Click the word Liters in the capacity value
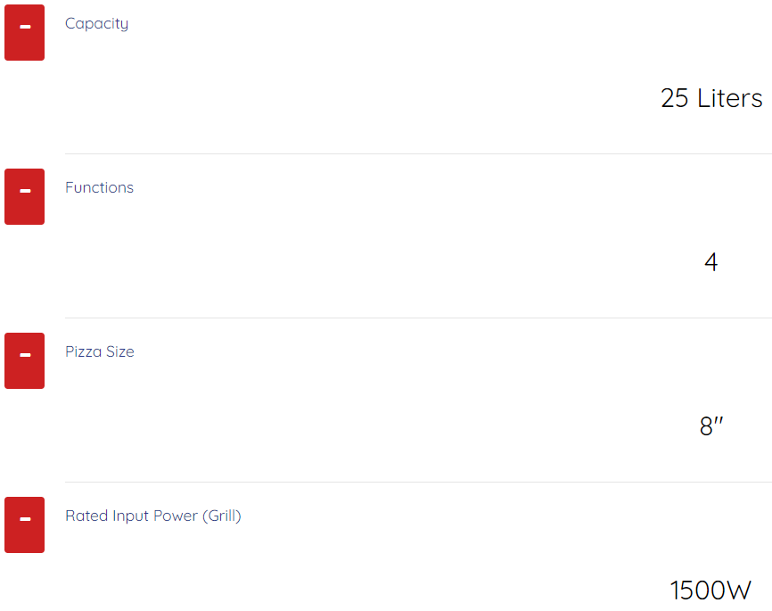The width and height of the screenshot is (772, 611). 730,98
